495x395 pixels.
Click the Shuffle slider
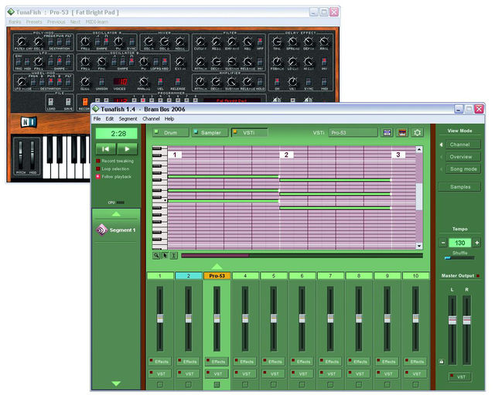[459, 258]
